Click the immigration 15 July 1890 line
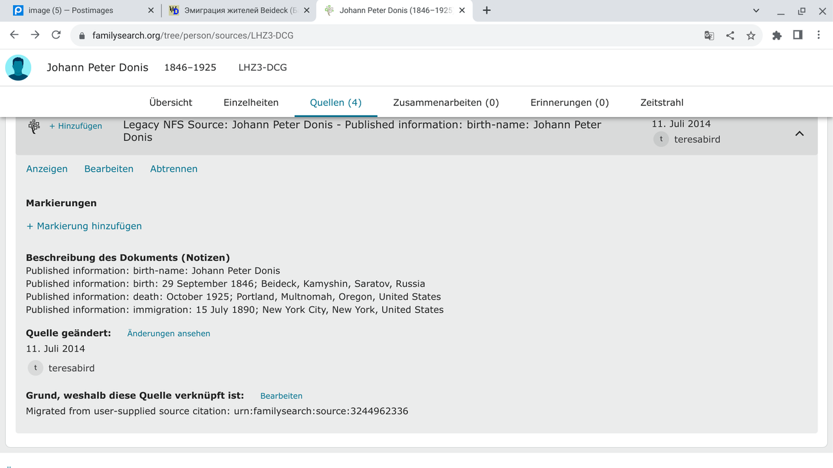833x468 pixels. pyautogui.click(x=235, y=310)
